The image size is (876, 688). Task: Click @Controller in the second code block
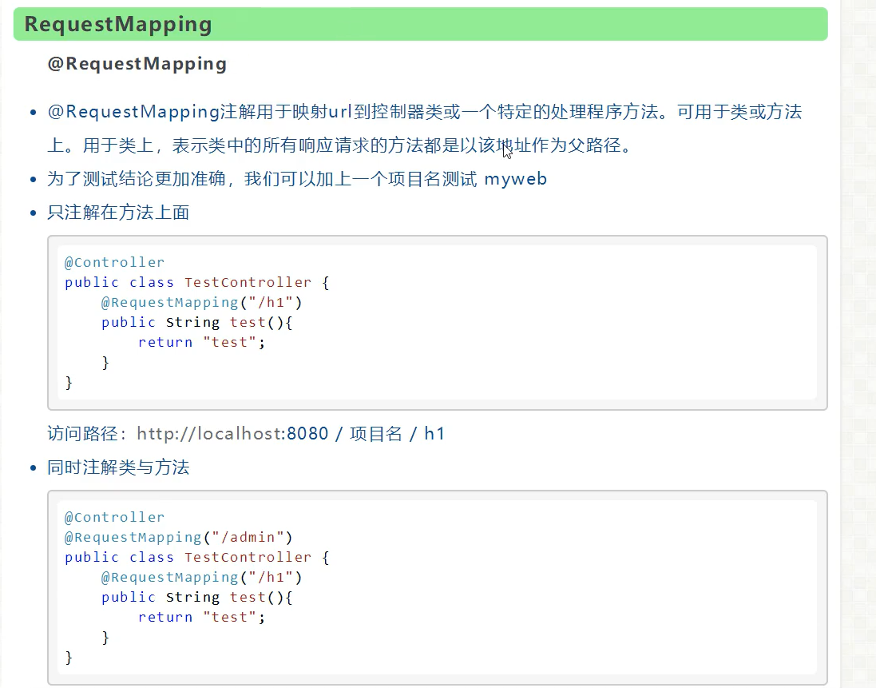[114, 517]
